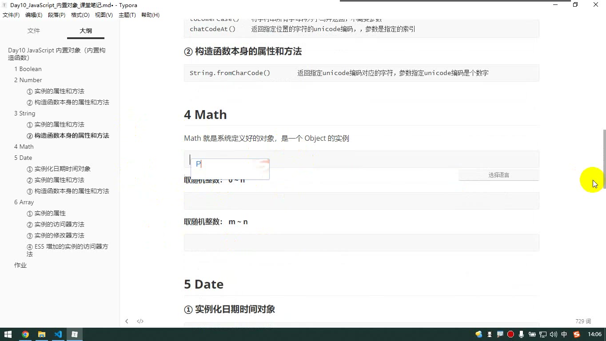The image size is (606, 341).
Task: Click the battery power tray icon
Action: coord(532,334)
